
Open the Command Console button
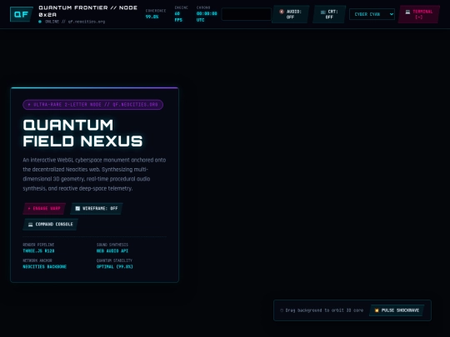point(51,225)
